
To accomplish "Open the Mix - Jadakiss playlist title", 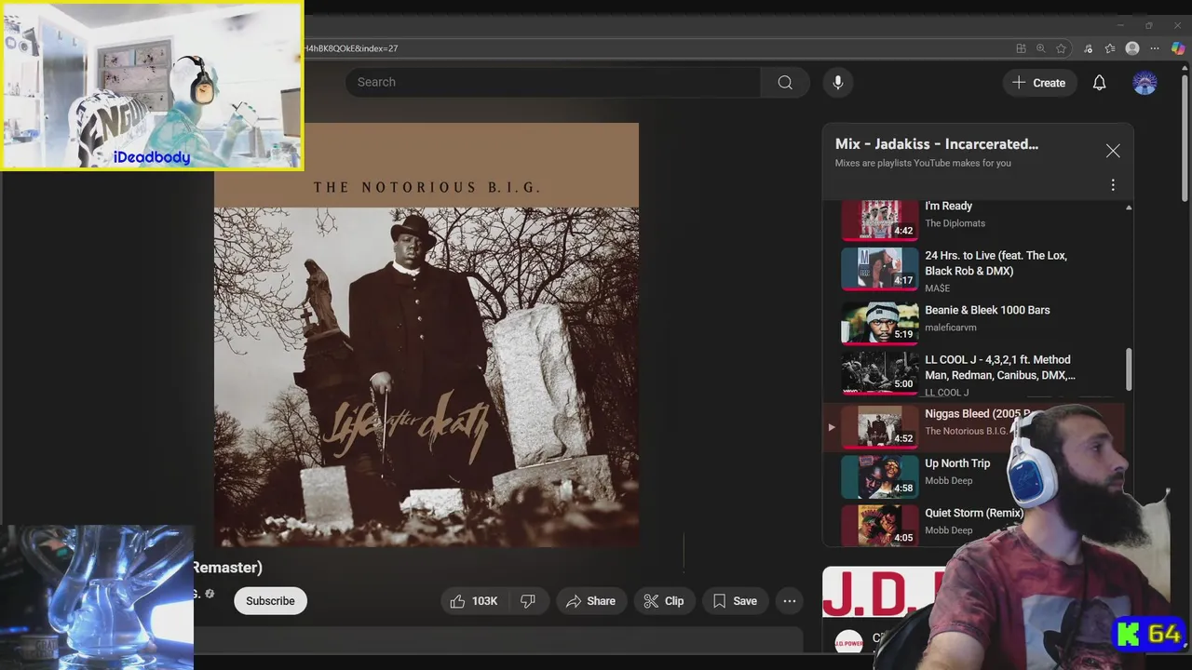I will point(937,144).
